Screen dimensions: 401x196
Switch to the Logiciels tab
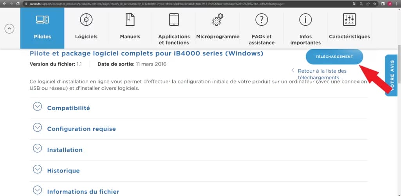click(86, 28)
